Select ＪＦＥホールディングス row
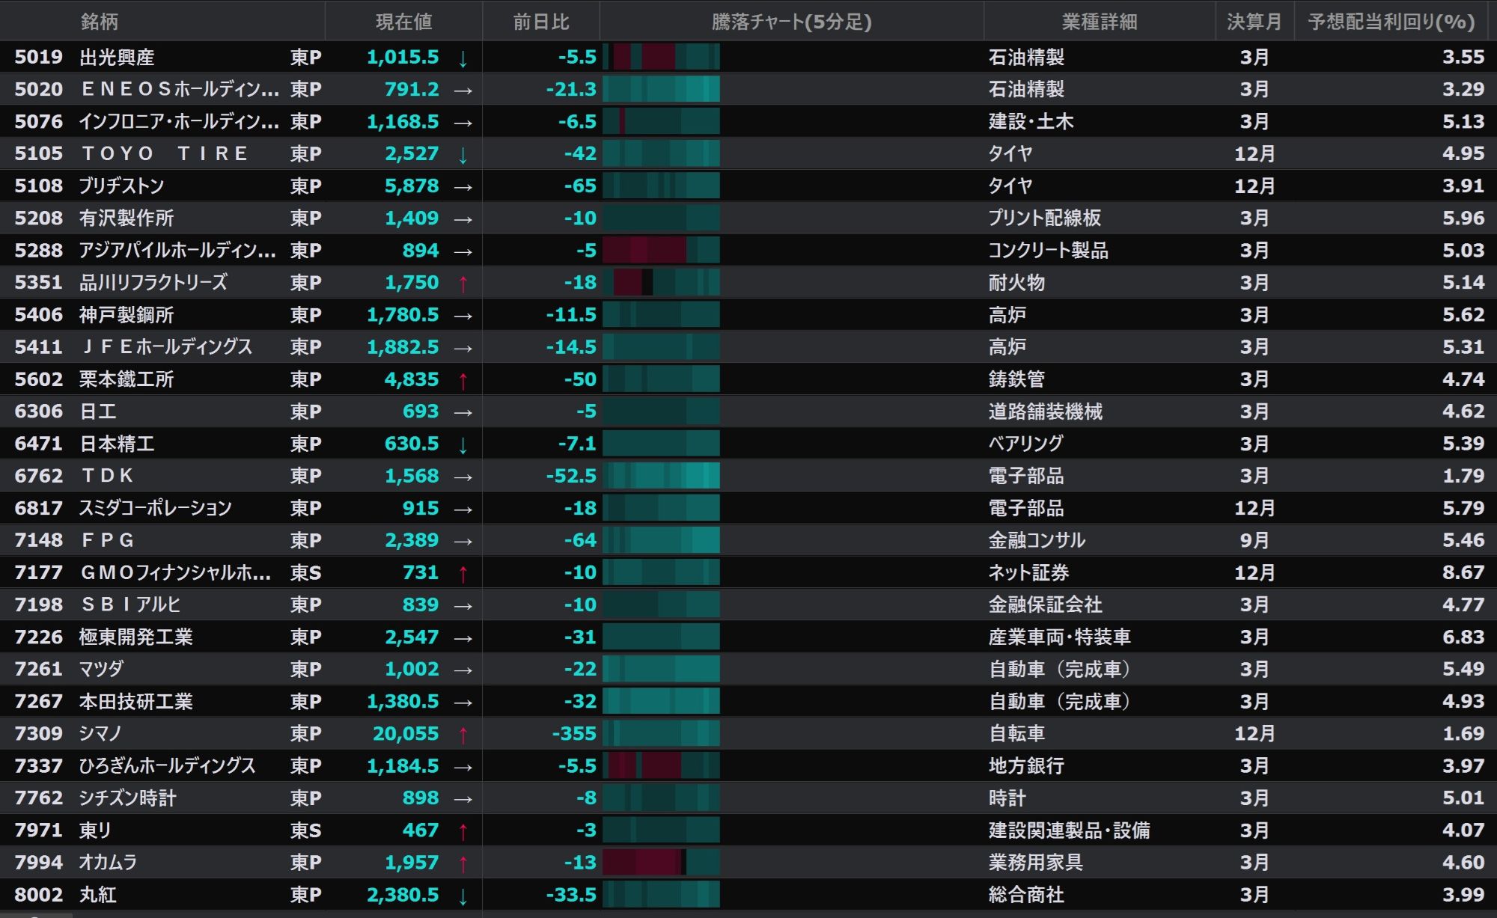 coord(748,346)
